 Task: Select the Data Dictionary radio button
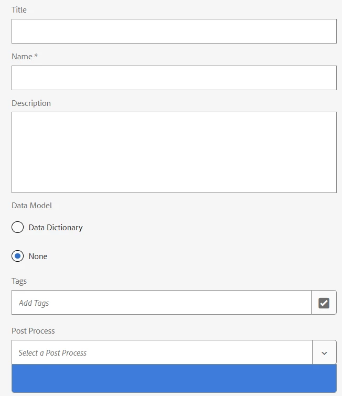[x=17, y=227]
